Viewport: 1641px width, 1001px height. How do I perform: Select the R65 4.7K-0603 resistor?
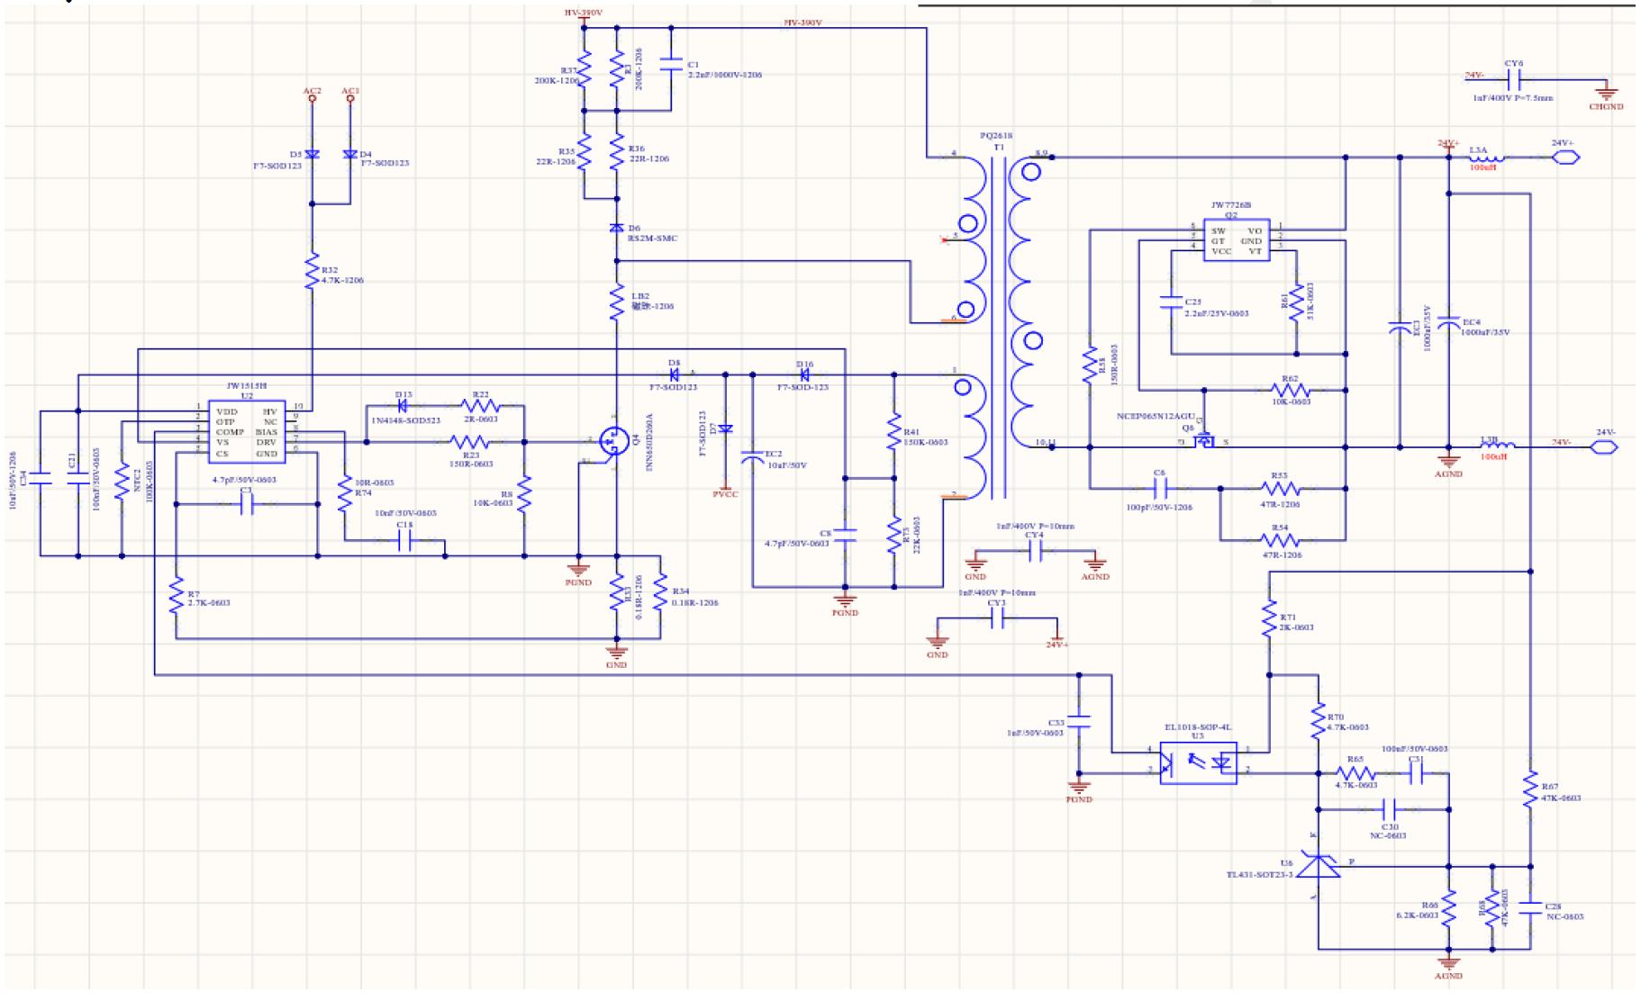point(1355,773)
